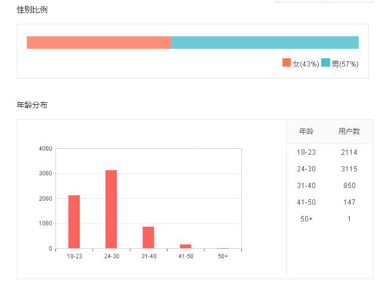
Task: Select the 3115 user count cell
Action: click(349, 169)
